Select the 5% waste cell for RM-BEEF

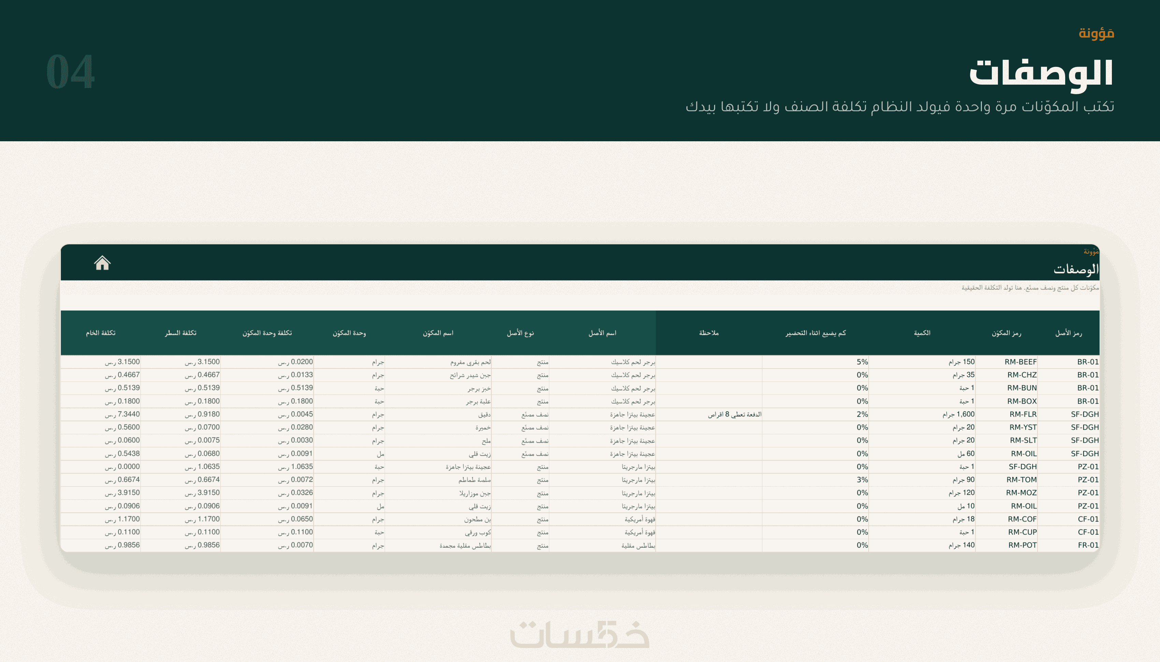[x=815, y=362]
